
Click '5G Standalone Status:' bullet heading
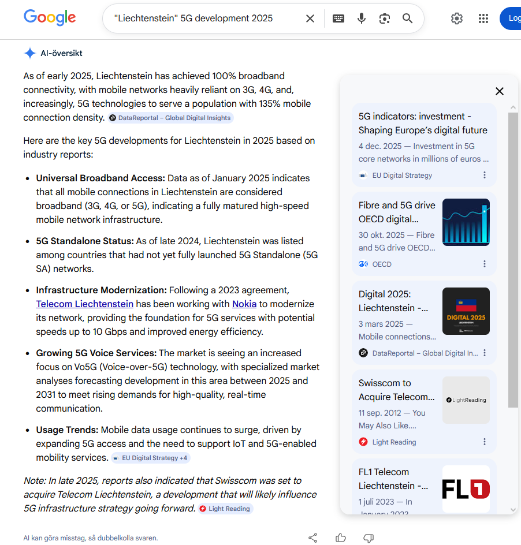click(85, 241)
